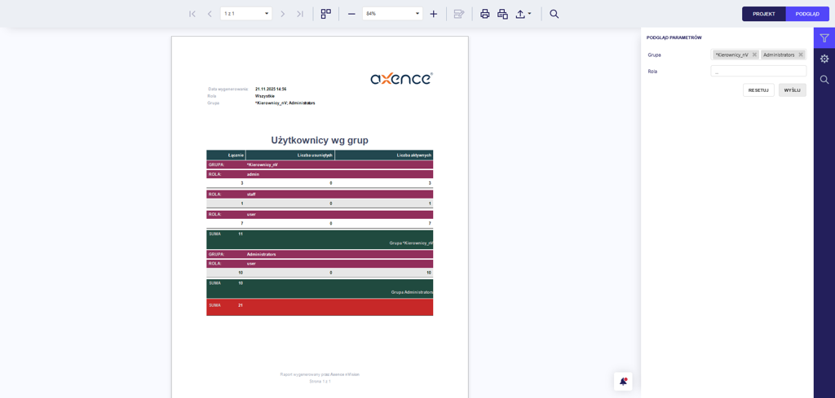This screenshot has height=398, width=835.
Task: Switch to the PODGLĄD tab
Action: (807, 14)
